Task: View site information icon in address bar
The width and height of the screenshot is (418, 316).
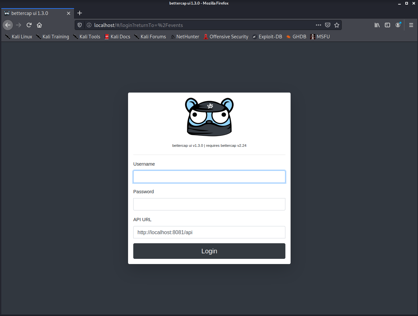Action: pos(89,25)
